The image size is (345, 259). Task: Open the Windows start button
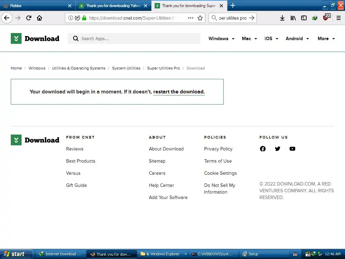pos(16,254)
